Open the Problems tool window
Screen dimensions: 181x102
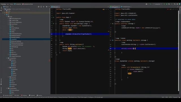click(24, 95)
